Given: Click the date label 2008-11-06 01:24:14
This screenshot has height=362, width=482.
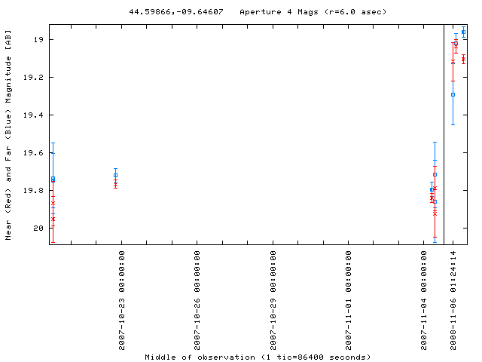Looking at the screenshot, I should [453, 300].
